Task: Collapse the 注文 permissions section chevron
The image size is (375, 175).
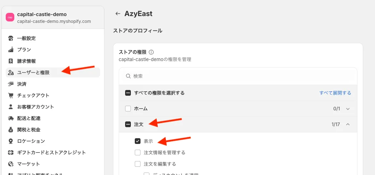Action: pyautogui.click(x=348, y=124)
